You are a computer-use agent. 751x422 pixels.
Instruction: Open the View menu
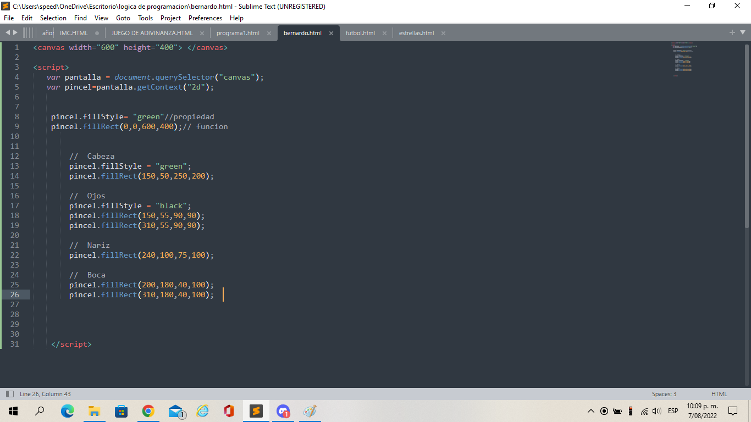tap(101, 18)
